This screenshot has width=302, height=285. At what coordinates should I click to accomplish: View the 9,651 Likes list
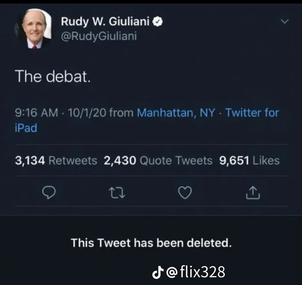(249, 160)
